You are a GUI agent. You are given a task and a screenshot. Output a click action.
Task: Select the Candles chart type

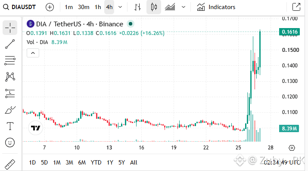pos(154,7)
